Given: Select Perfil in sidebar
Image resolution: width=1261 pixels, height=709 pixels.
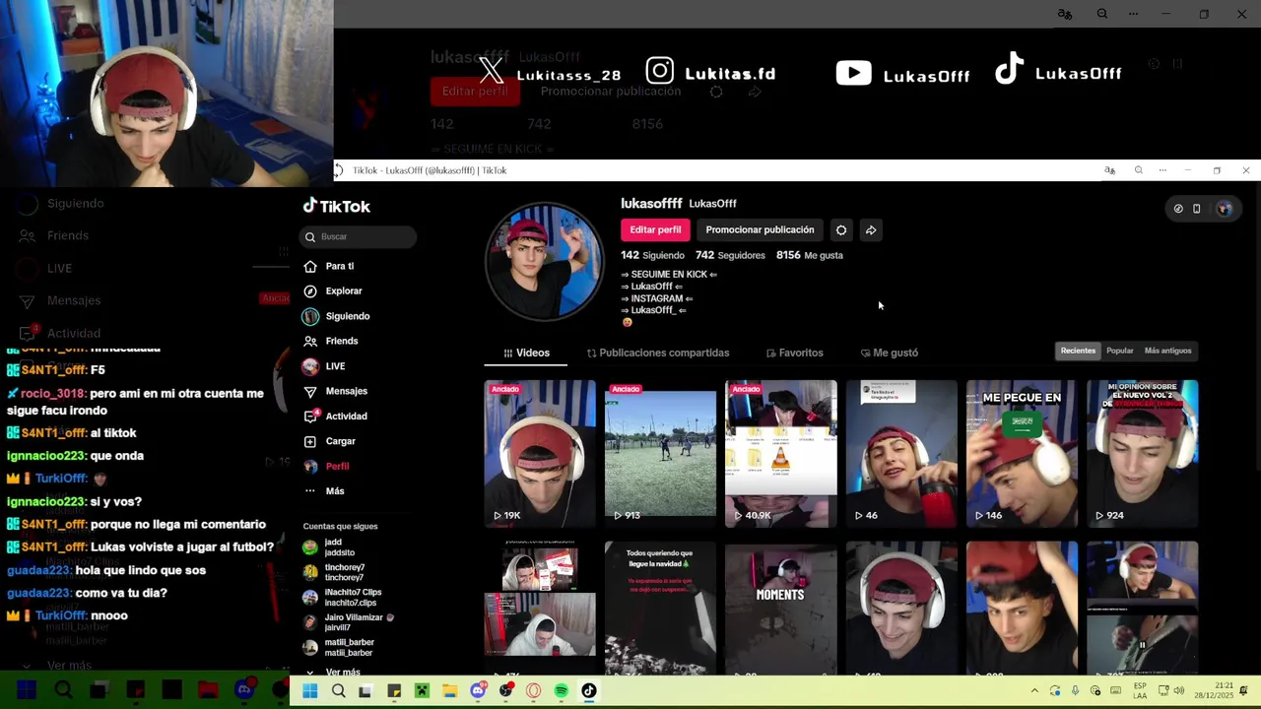Looking at the screenshot, I should 326,466.
